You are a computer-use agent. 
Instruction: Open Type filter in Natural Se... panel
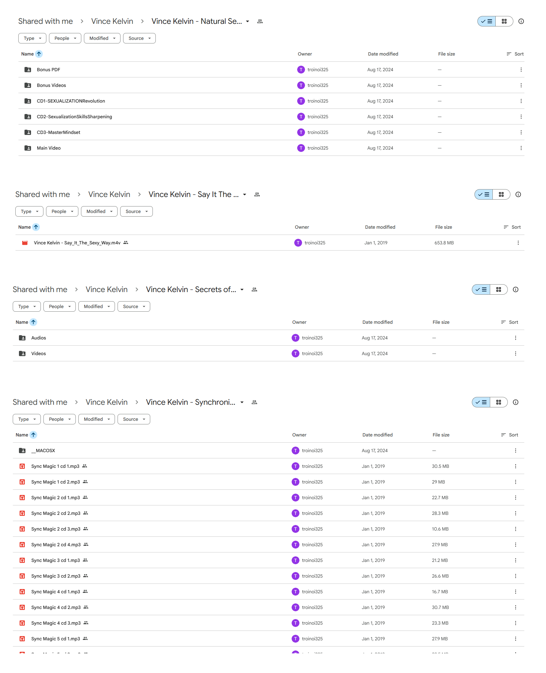pos(32,38)
